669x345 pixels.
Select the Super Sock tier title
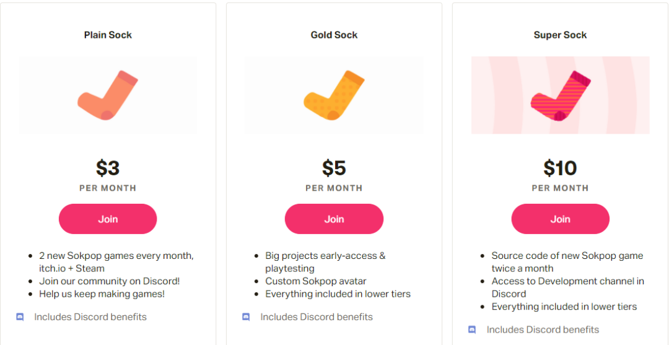click(x=560, y=35)
